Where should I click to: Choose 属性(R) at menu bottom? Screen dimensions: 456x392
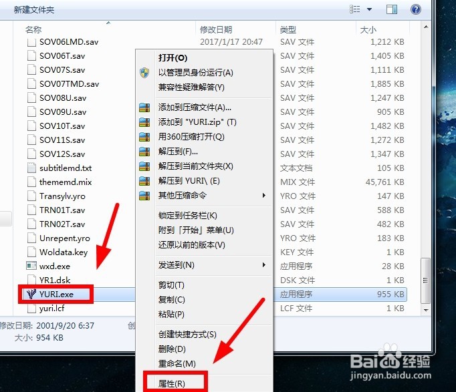tap(172, 383)
